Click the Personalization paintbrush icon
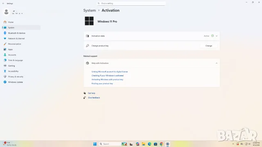Viewport: 262px width, 147px height. (5, 44)
